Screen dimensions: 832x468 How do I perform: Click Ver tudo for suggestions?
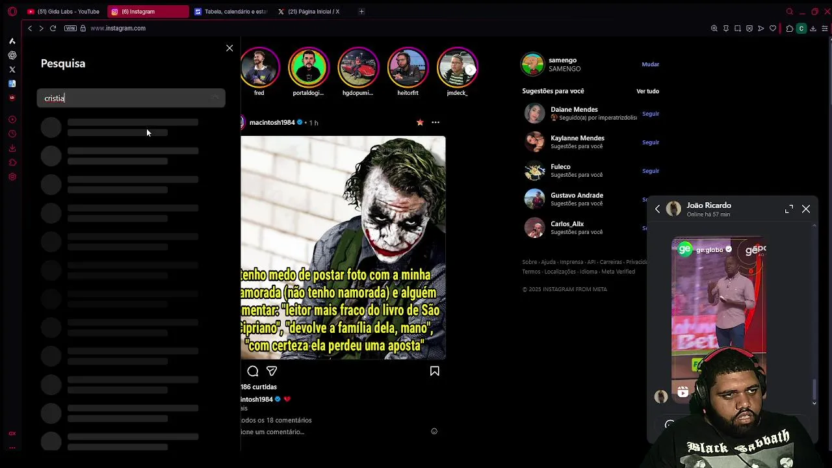(x=647, y=91)
